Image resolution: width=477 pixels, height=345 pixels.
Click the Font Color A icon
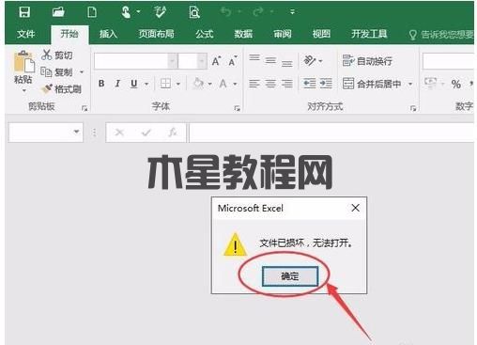click(x=223, y=84)
